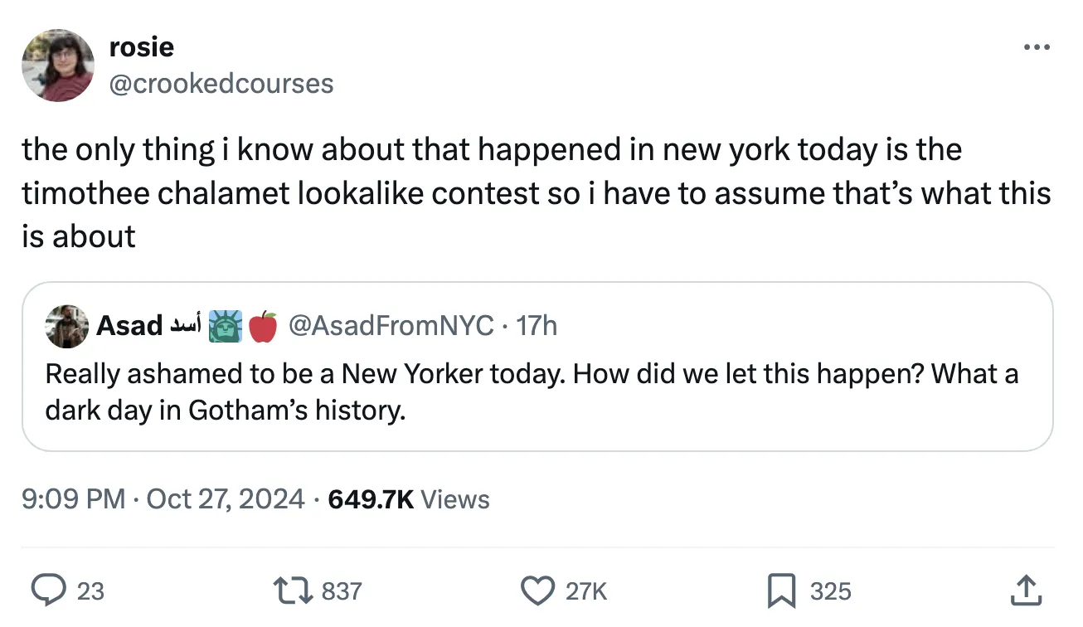Click the display name rosie
The width and height of the screenshot is (1083, 627).
[x=141, y=47]
